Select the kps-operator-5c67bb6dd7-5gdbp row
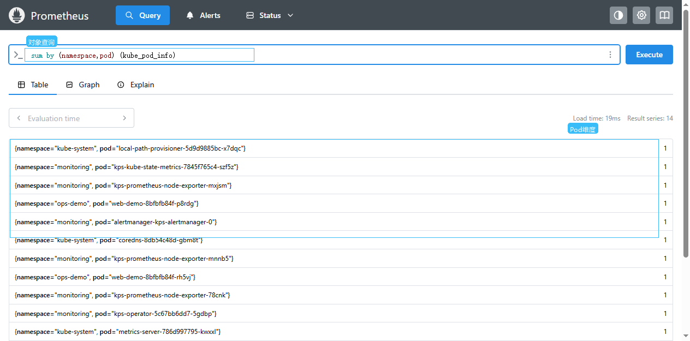 point(341,314)
